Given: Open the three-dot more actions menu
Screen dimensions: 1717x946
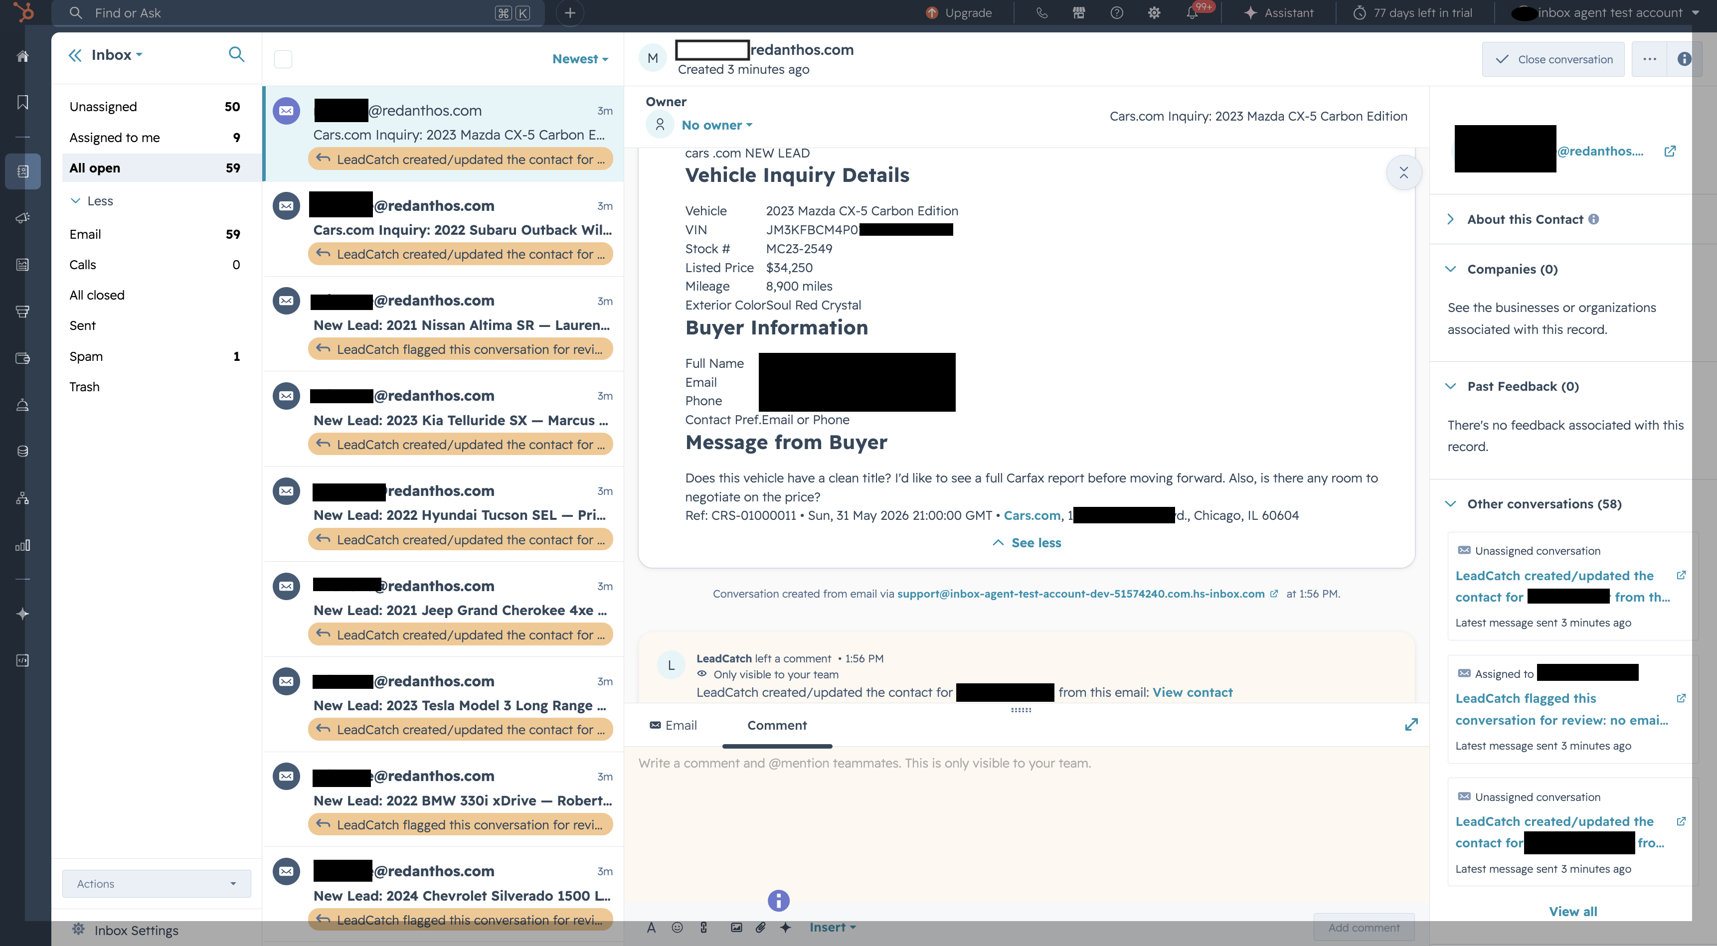Looking at the screenshot, I should [1650, 59].
